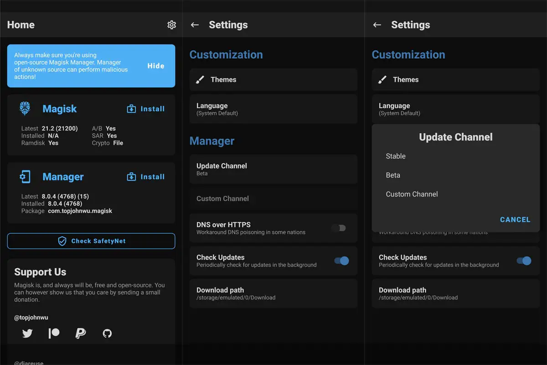Click the Magisk mask logo icon
Viewport: 547px width, 365px height.
[x=25, y=109]
